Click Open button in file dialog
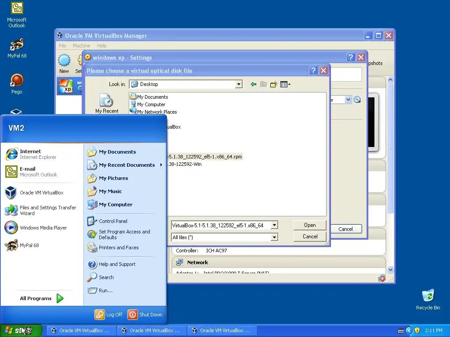 (310, 225)
